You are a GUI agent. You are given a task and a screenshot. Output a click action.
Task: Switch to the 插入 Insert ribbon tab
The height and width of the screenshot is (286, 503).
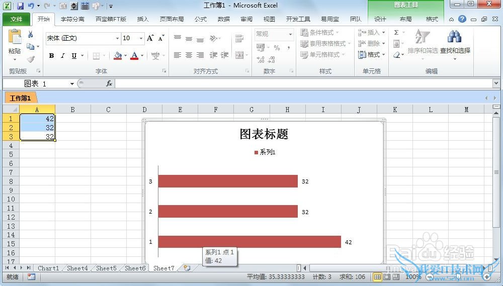pyautogui.click(x=143, y=19)
